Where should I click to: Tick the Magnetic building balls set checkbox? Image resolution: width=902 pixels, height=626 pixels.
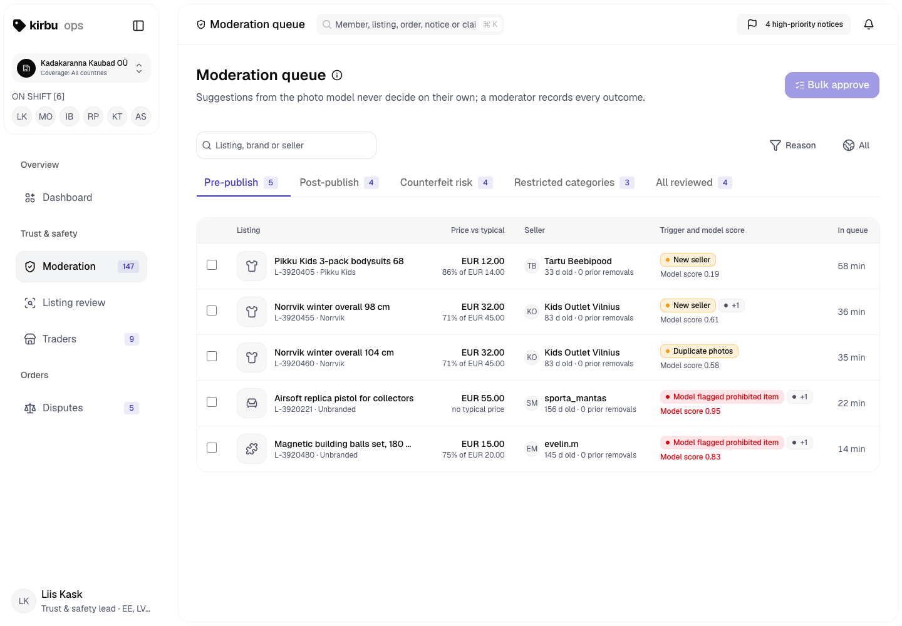pyautogui.click(x=212, y=448)
